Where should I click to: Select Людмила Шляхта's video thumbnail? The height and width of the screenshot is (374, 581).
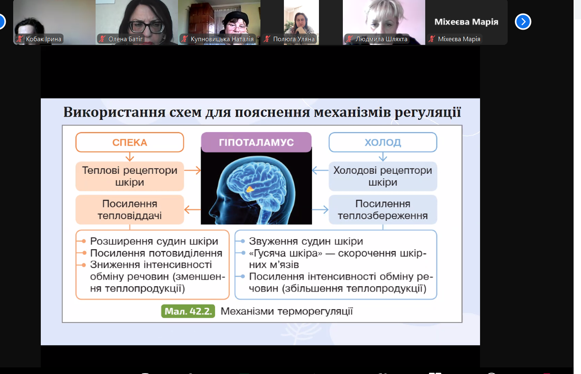click(384, 19)
